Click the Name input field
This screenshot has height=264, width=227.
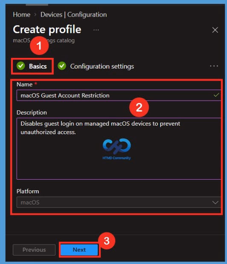(119, 95)
